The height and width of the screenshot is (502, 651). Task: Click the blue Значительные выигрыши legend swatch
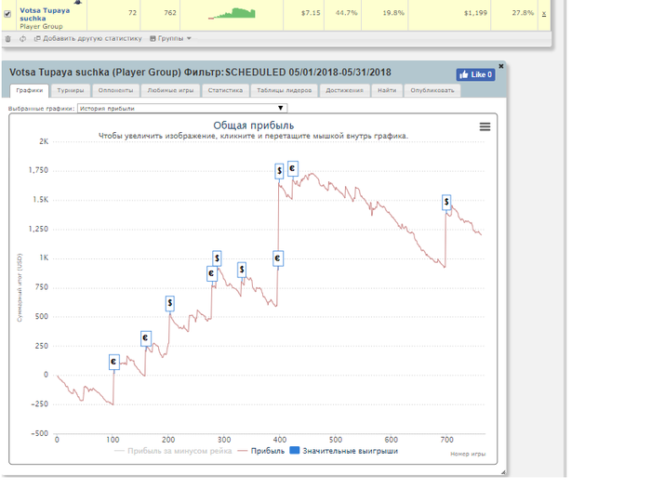295,451
